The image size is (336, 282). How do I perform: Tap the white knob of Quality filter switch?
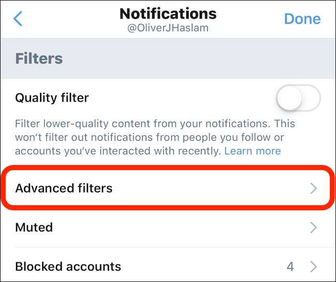(x=289, y=98)
